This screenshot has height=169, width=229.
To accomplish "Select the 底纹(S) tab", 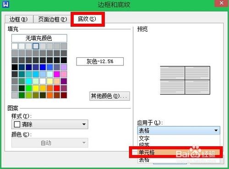I will [x=87, y=19].
